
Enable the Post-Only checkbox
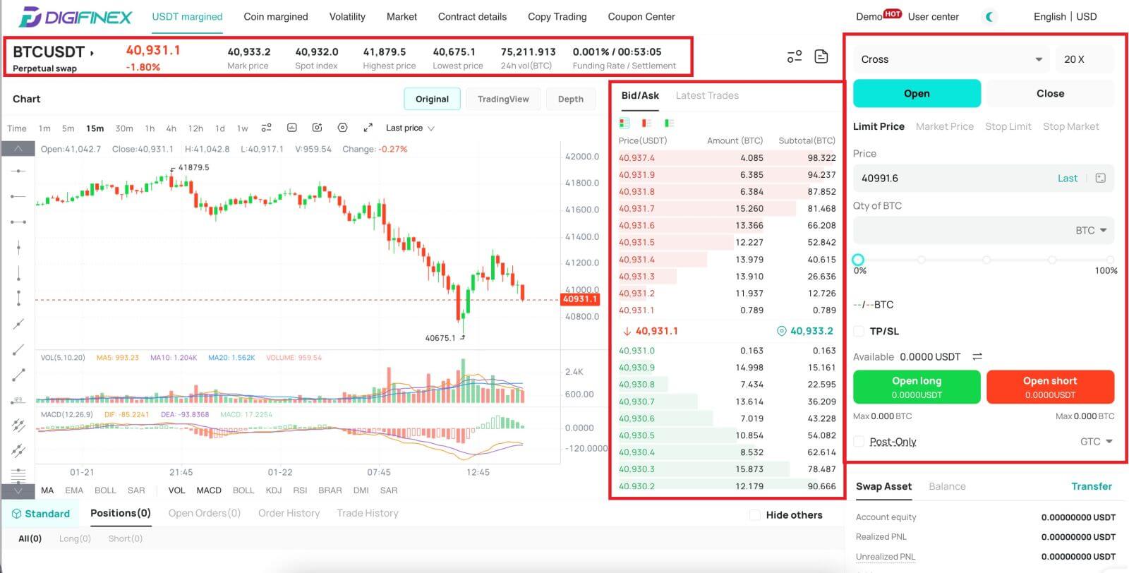(x=859, y=442)
